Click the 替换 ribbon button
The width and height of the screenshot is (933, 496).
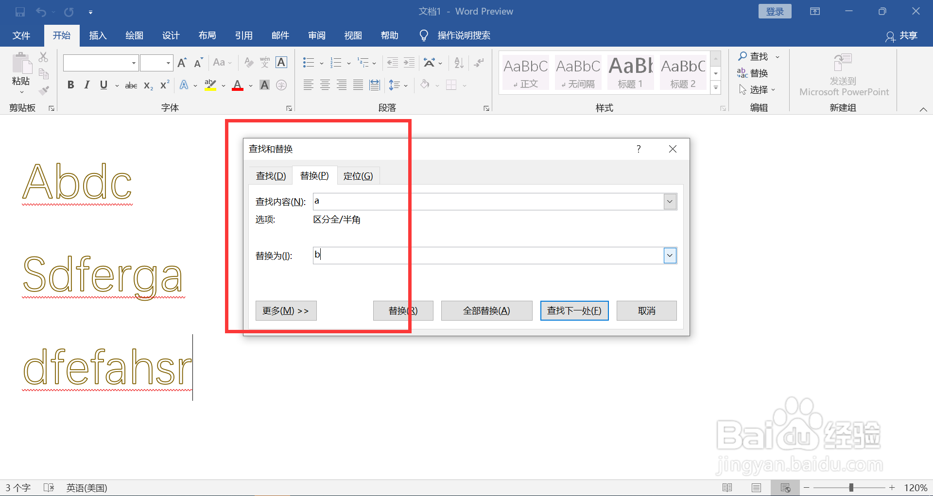tap(753, 73)
